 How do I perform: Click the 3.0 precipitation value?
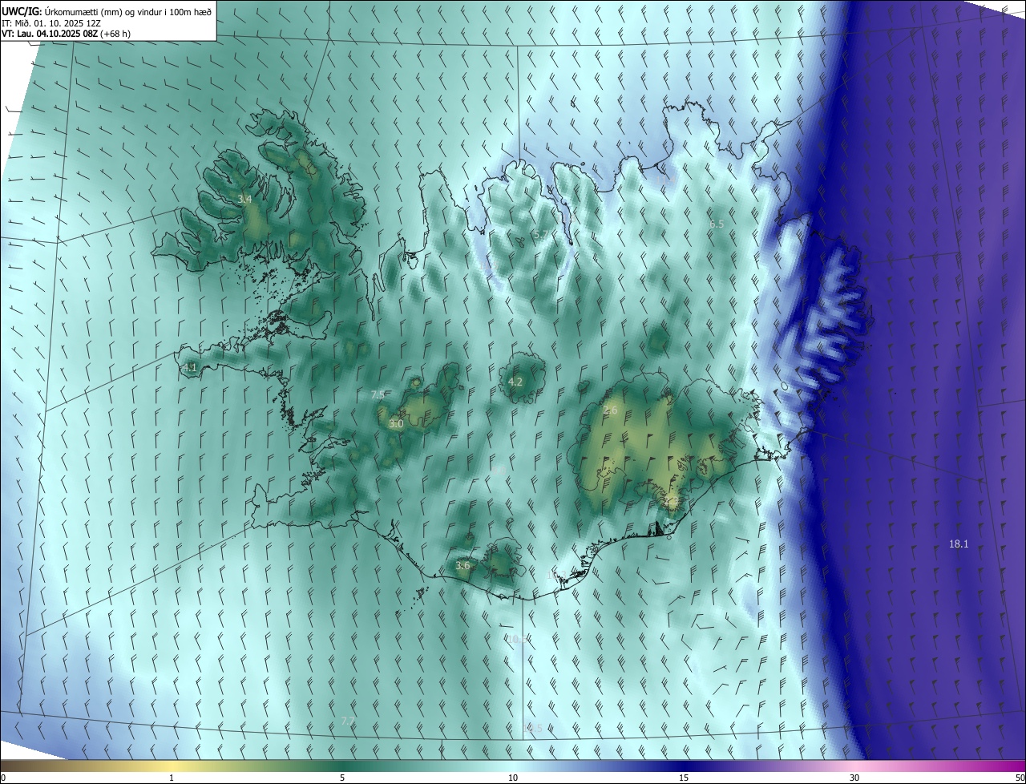[x=396, y=424]
